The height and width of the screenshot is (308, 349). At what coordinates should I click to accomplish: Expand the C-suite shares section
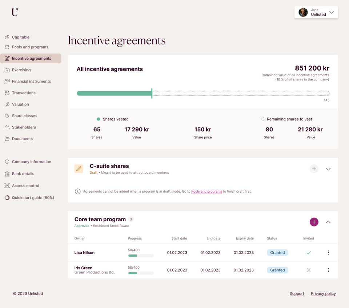[328, 169]
